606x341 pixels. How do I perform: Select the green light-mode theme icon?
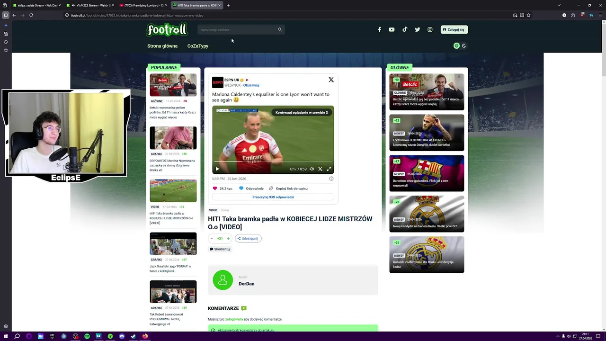[456, 46]
